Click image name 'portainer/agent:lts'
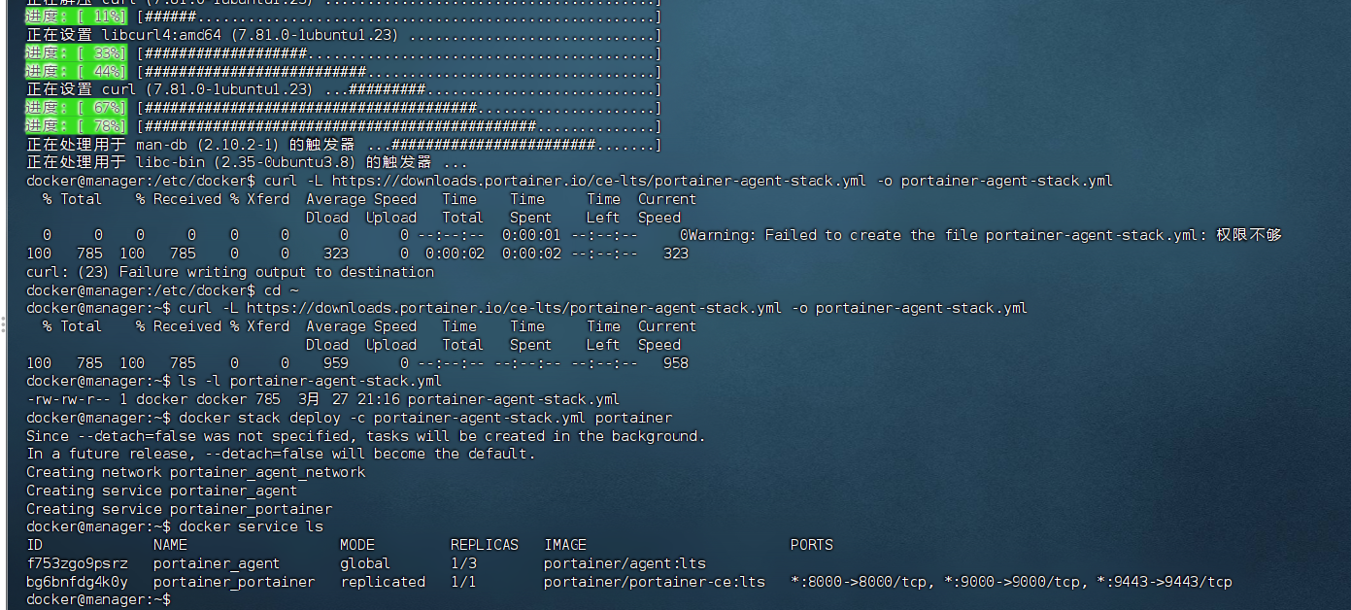The image size is (1351, 610). 625,563
